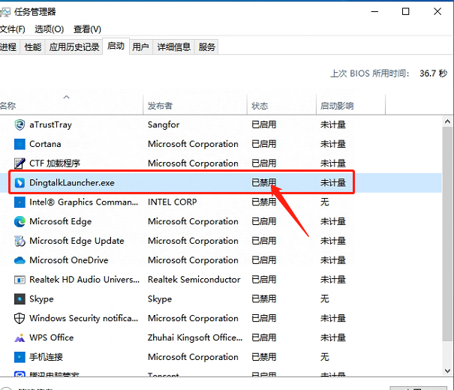
Task: Click the INTEL CORP publisher cell
Action: click(173, 202)
